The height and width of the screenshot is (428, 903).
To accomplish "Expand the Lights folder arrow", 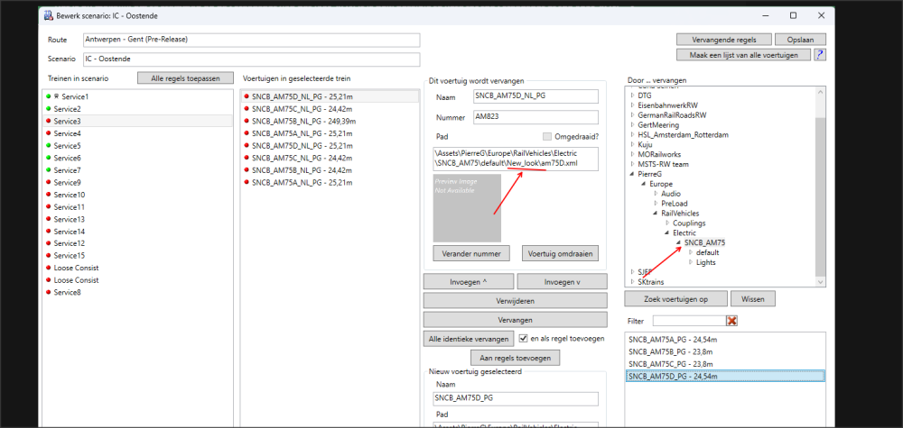I will [x=689, y=263].
